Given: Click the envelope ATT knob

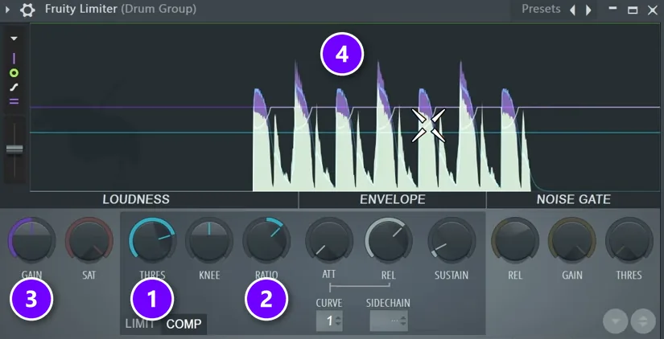Looking at the screenshot, I should coord(329,240).
